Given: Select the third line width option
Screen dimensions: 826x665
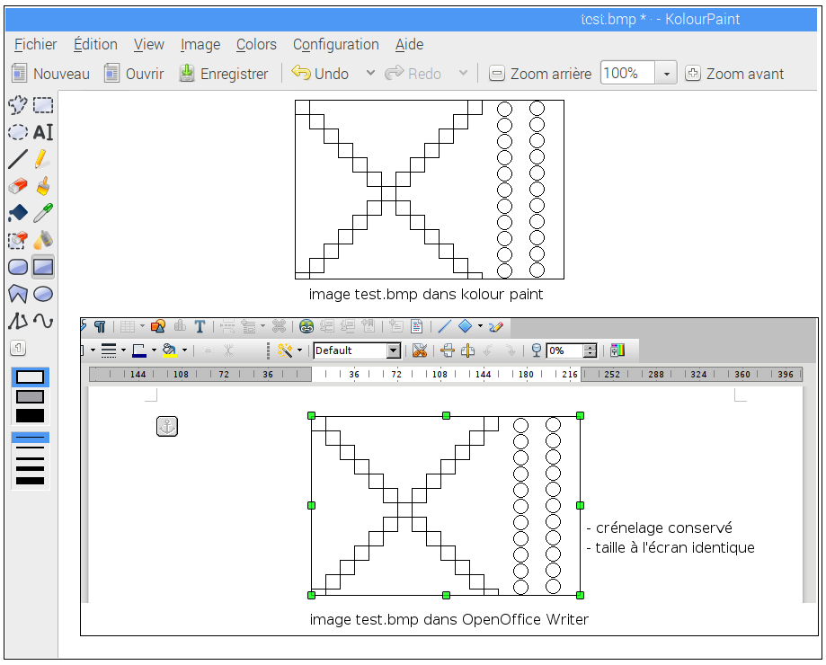Looking at the screenshot, I should (x=30, y=458).
